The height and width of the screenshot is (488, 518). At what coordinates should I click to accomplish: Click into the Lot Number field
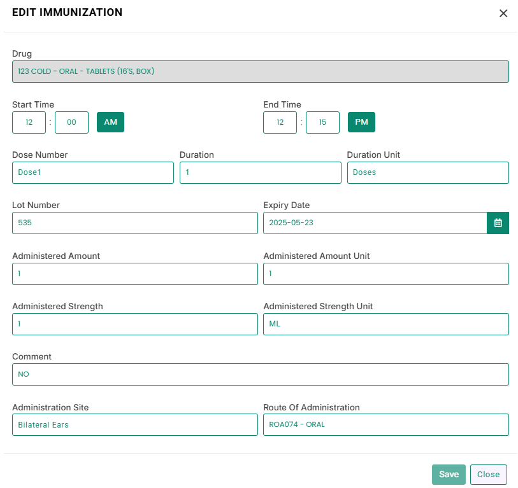135,223
